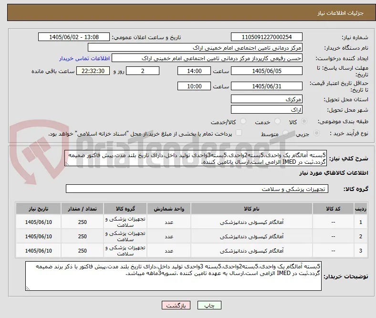Click the تعداد / مقدار column header
376x318 pixels.
[82, 209]
